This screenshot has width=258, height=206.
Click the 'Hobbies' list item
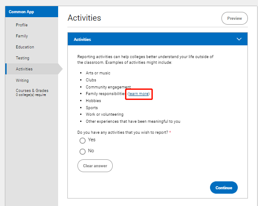click(93, 101)
